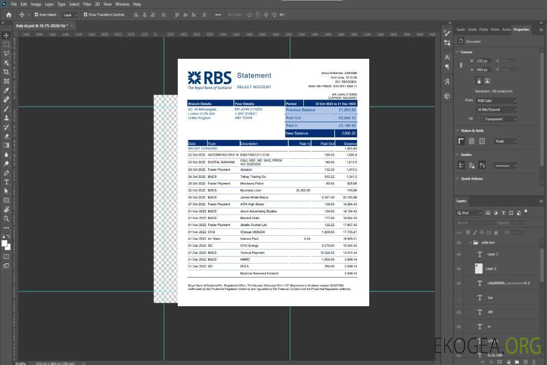This screenshot has height=365, width=547.
Task: Collapse the Rulers & Grids section
Action: [457, 131]
